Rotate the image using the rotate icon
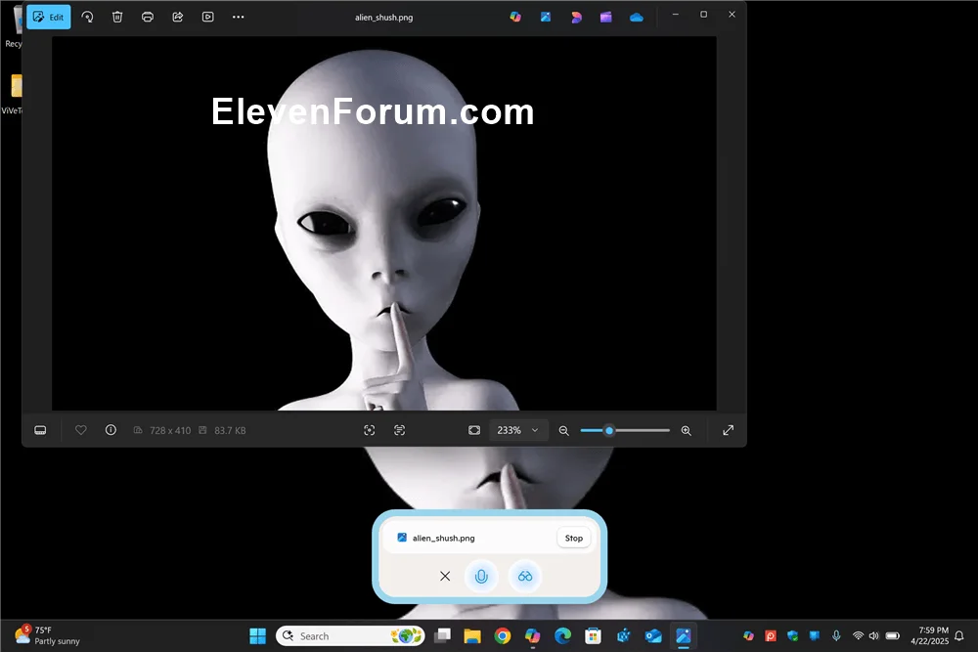This screenshot has height=652, width=978. [x=87, y=17]
